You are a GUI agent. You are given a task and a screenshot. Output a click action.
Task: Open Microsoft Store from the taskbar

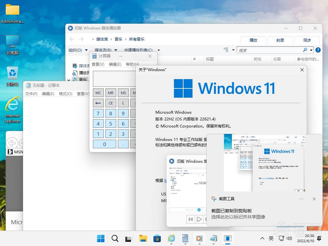(157, 238)
